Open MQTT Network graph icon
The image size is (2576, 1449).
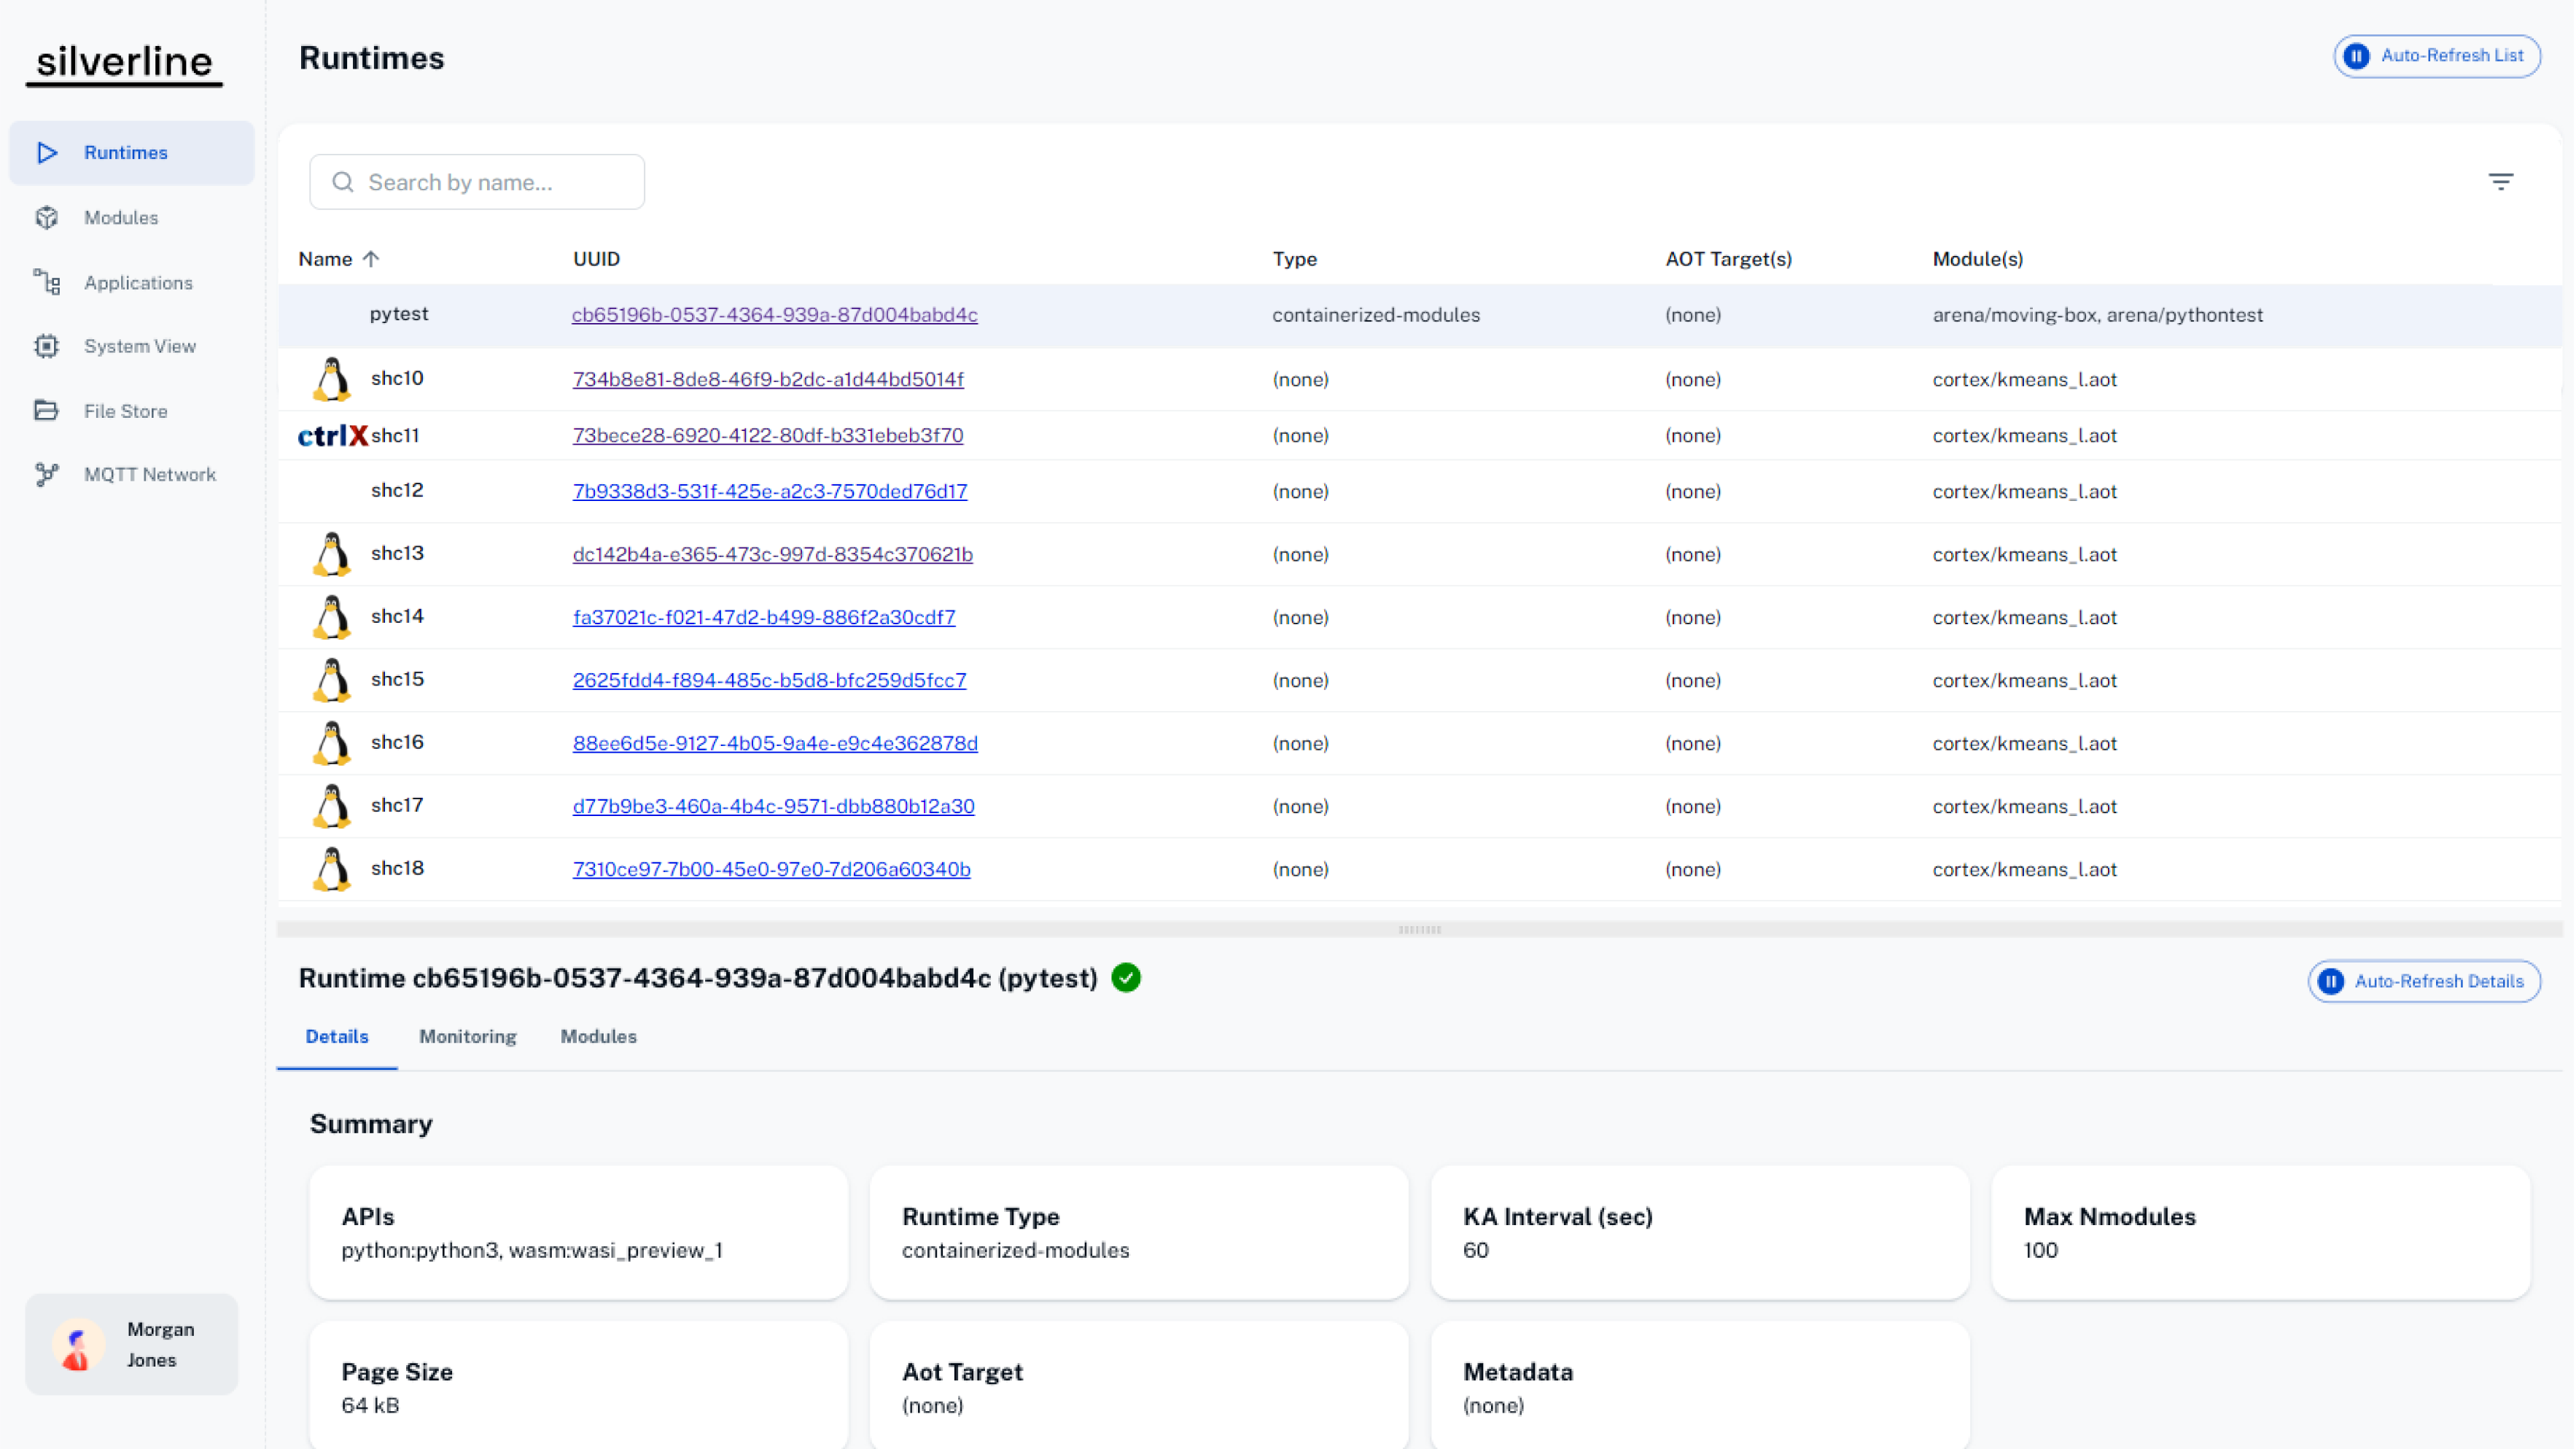point(46,474)
